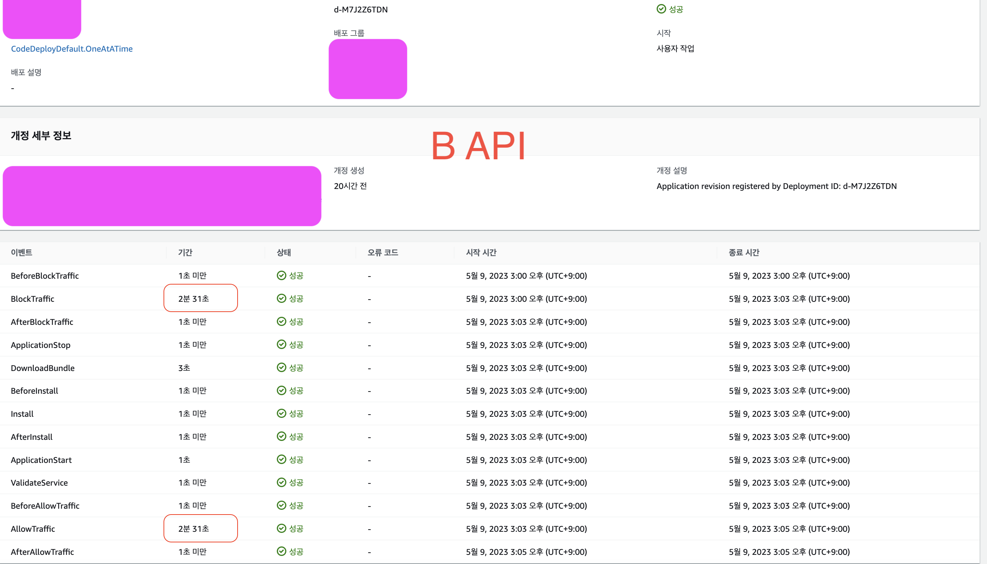Screen dimensions: 987x564
Task: Click the 시작 시간 column header
Action: [x=481, y=253]
